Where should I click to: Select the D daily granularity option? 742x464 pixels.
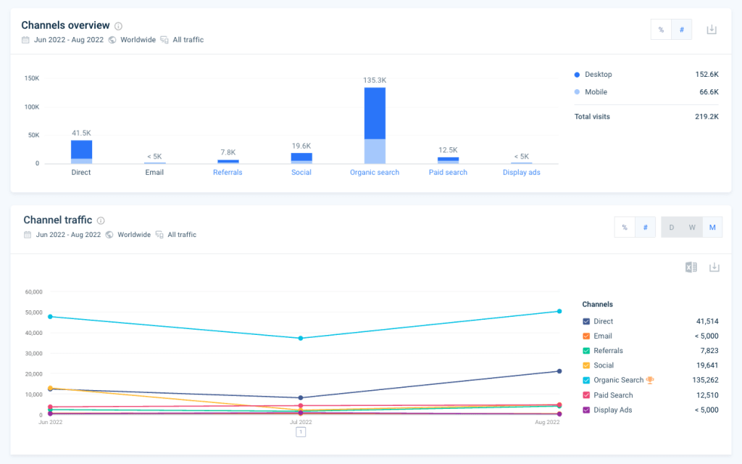672,227
